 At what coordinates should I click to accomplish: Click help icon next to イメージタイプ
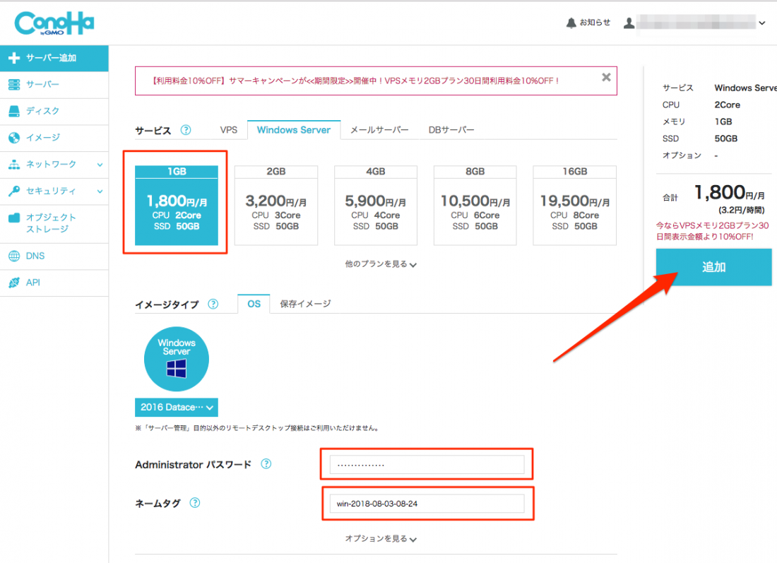click(x=213, y=304)
